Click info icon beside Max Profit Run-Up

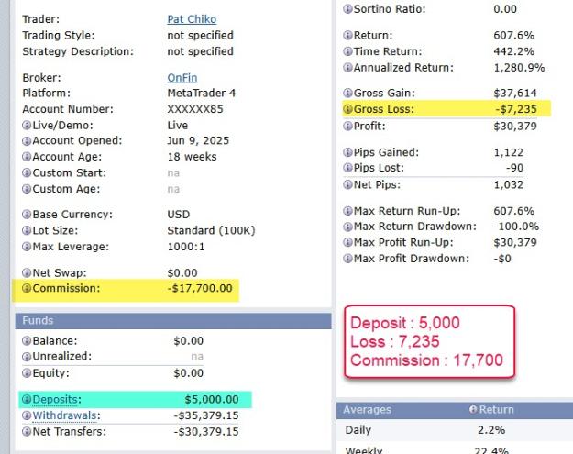(x=347, y=242)
